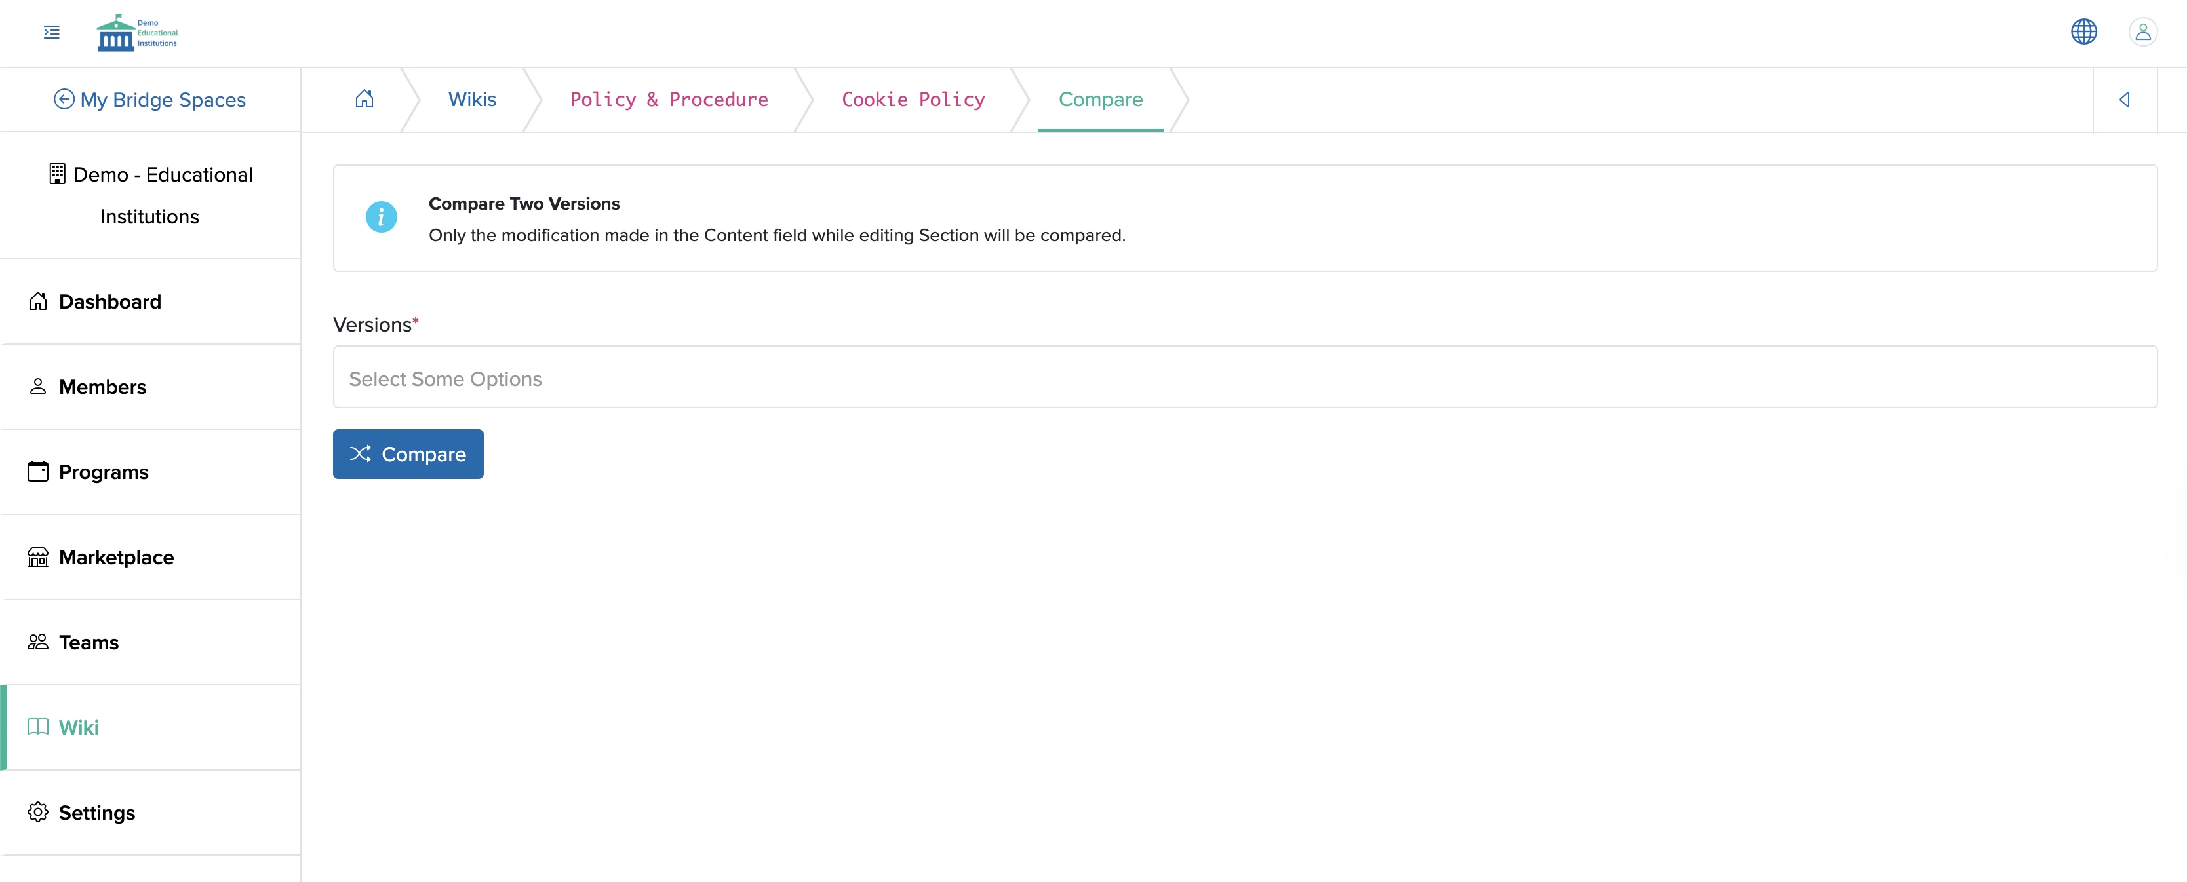Click the Demo Educational Institutions logo

point(138,32)
